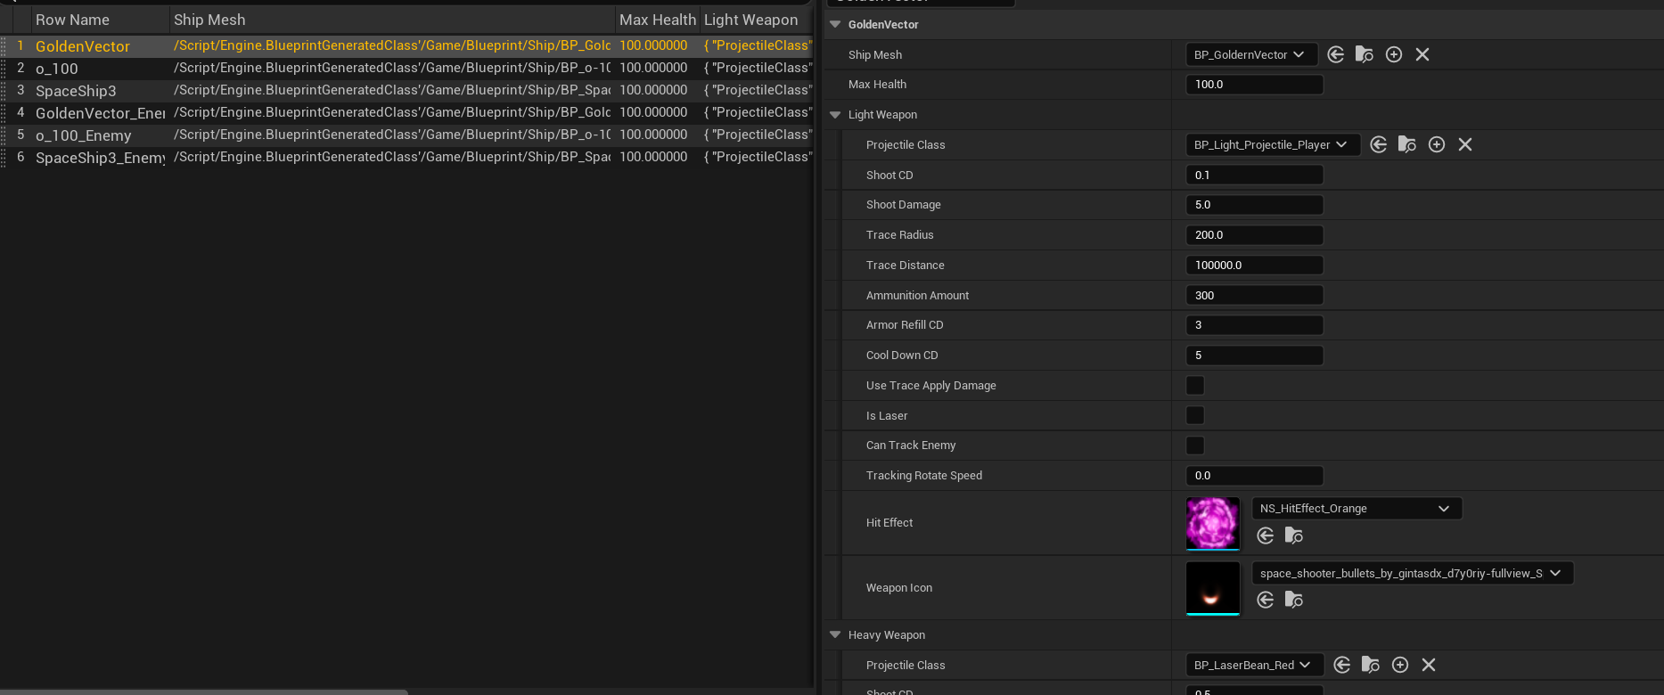The image size is (1664, 695).
Task: Create new blueprint for Ship Mesh
Action: click(1394, 55)
